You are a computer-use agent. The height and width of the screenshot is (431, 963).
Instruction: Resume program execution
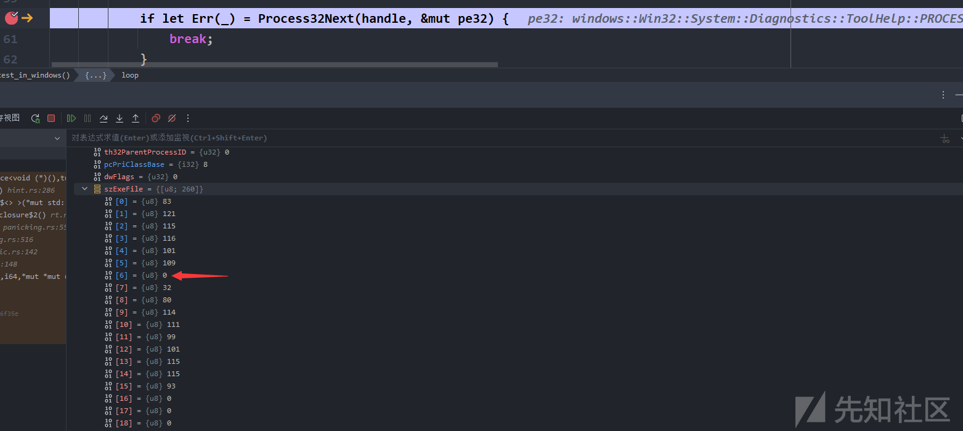tap(71, 118)
